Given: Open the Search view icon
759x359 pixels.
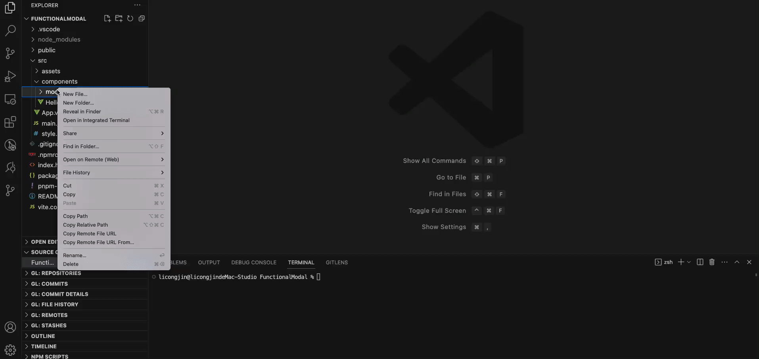Looking at the screenshot, I should coord(10,31).
